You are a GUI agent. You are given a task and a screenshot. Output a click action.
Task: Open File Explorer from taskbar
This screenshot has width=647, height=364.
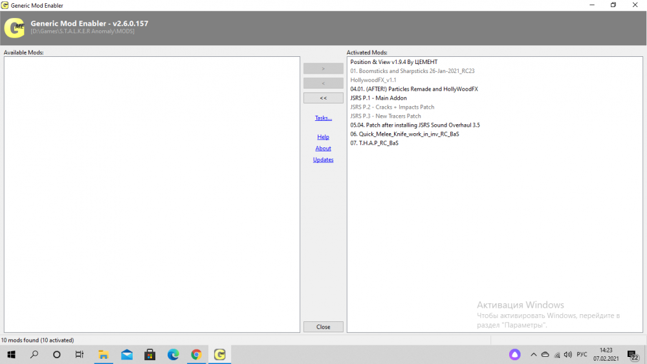tap(103, 354)
